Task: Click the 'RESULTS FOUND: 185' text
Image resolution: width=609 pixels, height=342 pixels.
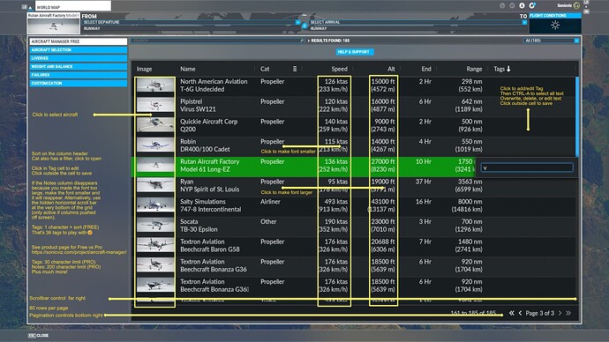Action: [330, 41]
